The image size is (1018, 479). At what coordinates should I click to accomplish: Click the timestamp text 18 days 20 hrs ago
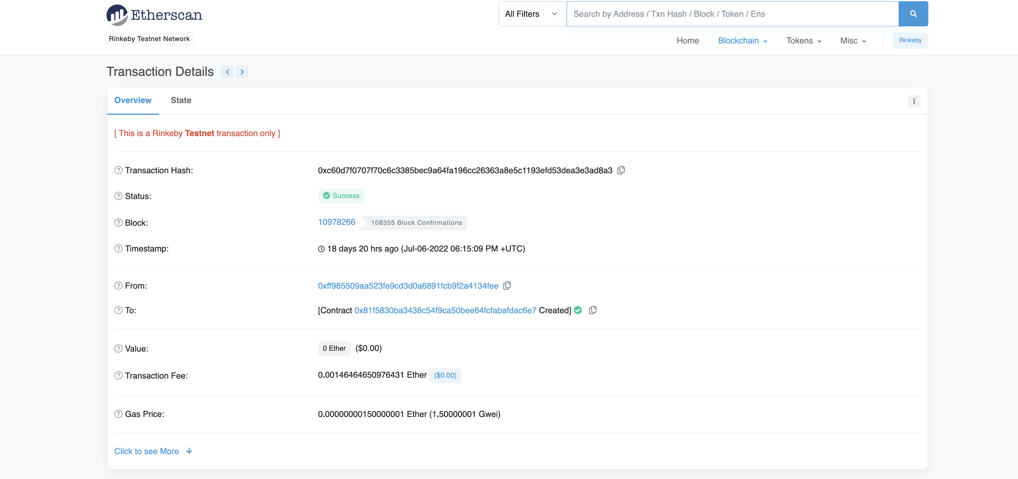426,248
